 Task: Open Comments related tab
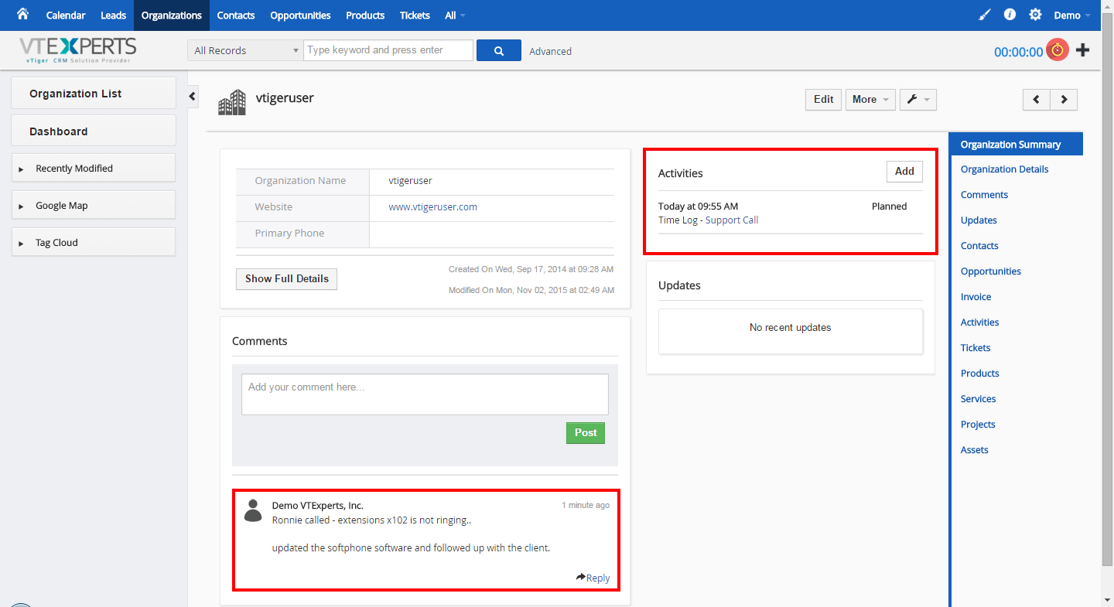(984, 195)
